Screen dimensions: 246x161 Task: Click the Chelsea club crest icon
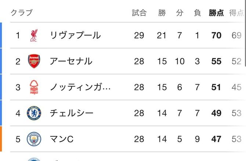(34, 113)
